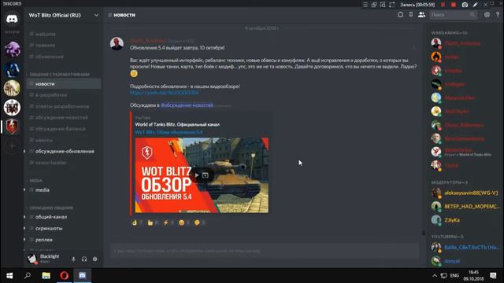Viewport: 504px width, 283px height.
Task: Play the WoT Blitz обзор video
Action: 196,175
